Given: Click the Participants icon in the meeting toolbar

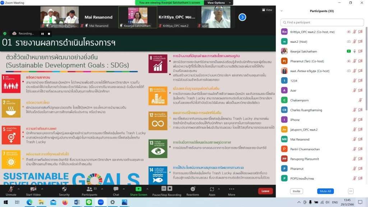Looking at the screenshot, I should (89, 189).
